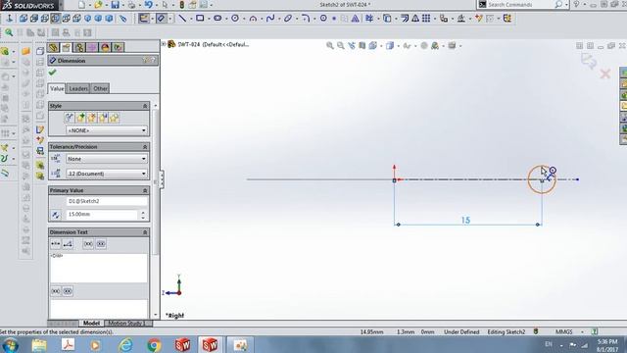Click the New document icon
The height and width of the screenshot is (353, 627).
[x=81, y=5]
